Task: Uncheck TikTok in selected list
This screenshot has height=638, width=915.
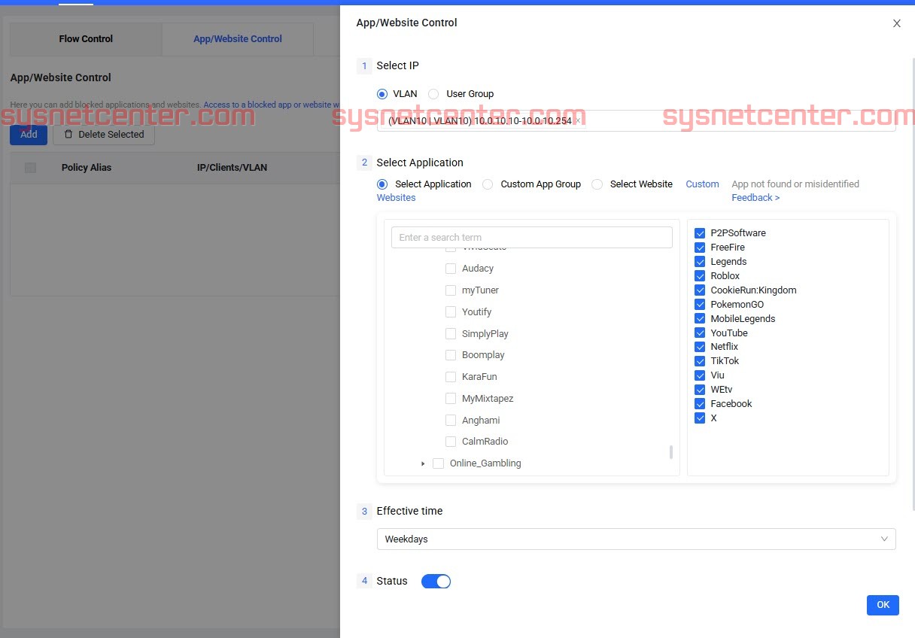Action: pyautogui.click(x=700, y=361)
